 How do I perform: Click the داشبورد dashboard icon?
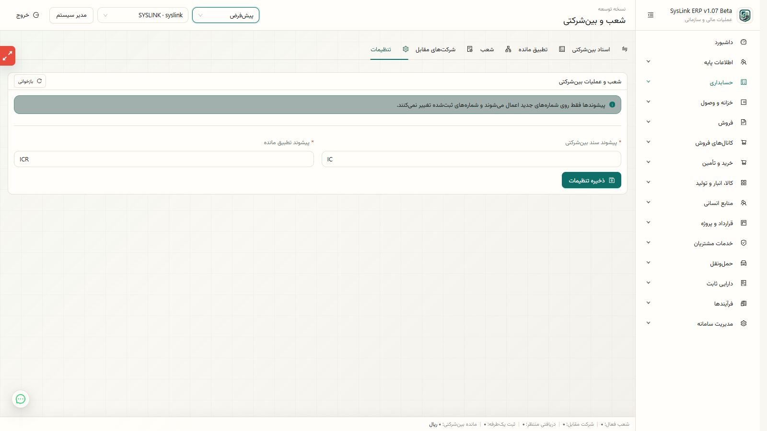coord(744,42)
